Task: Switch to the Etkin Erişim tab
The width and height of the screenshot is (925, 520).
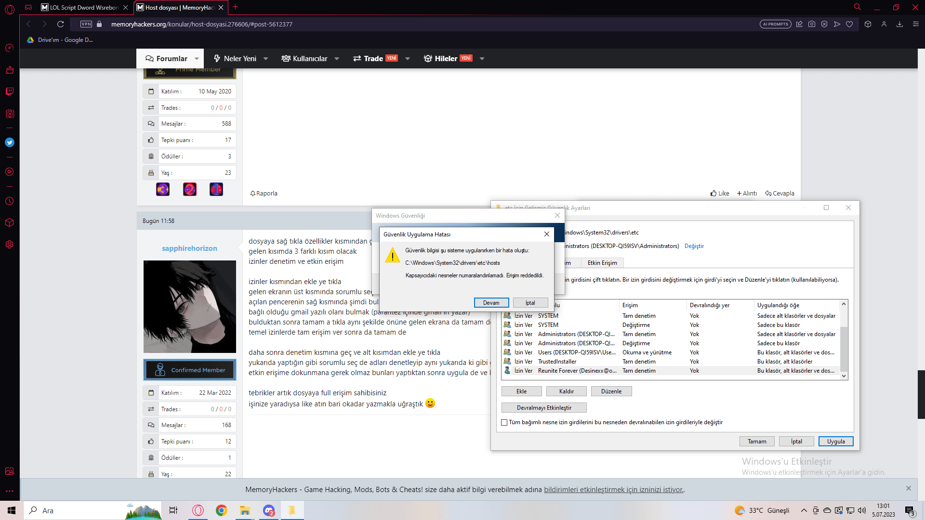Action: pos(602,263)
